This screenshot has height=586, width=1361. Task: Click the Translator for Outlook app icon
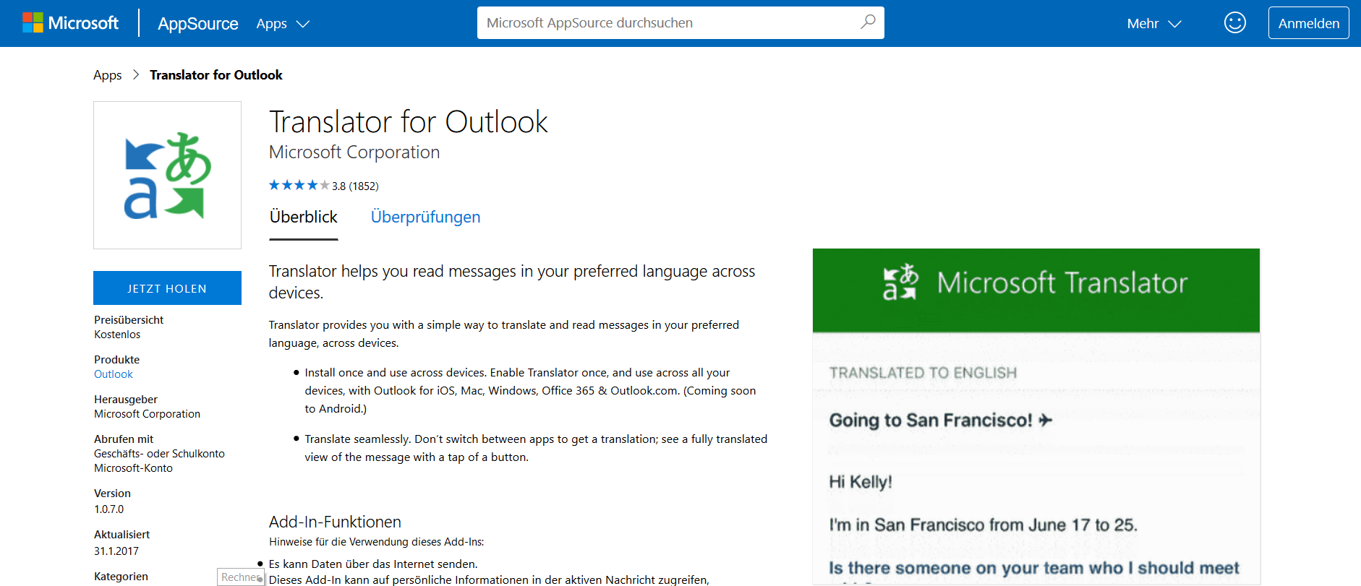tap(167, 176)
